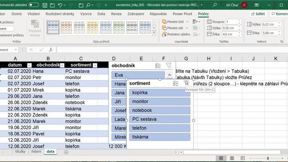Click Nastavení průřezu button
Screen dimensions: 288x162
(x=12, y=35)
